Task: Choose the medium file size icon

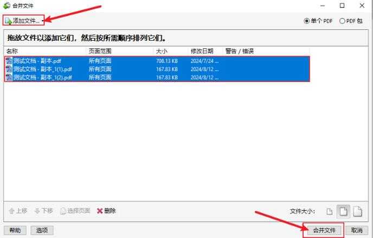Action: [343, 211]
